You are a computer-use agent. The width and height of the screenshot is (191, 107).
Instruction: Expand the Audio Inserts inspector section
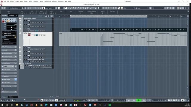point(9,70)
